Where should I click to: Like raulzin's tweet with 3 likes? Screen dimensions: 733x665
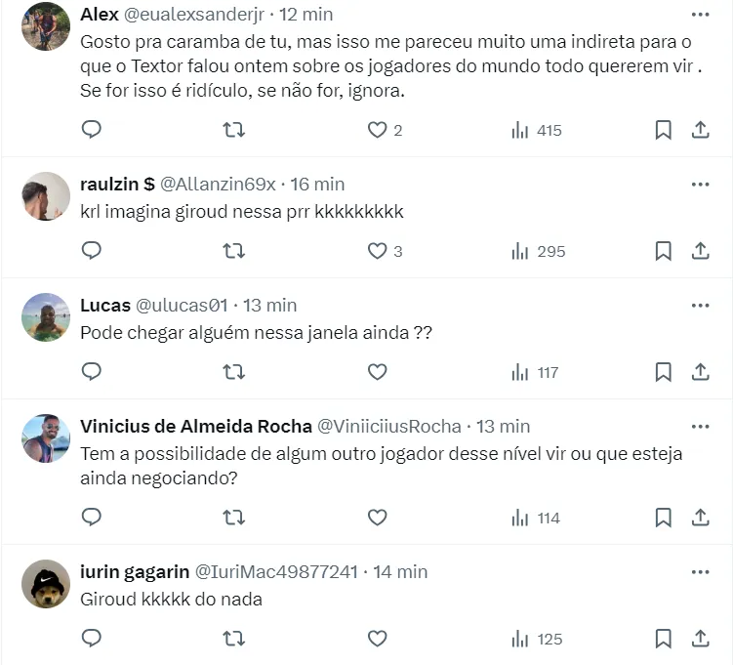(x=378, y=251)
